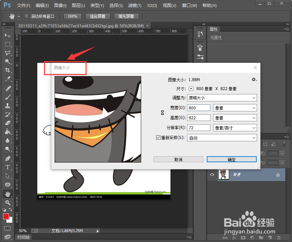
Task: Select the Eraser tool
Action: (8, 123)
